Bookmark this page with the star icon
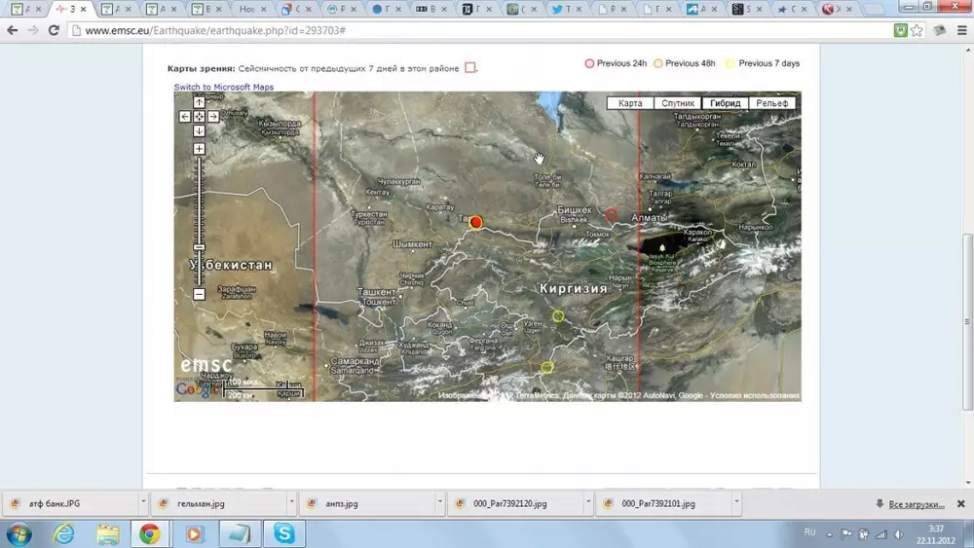Image resolution: width=974 pixels, height=548 pixels. tap(917, 30)
